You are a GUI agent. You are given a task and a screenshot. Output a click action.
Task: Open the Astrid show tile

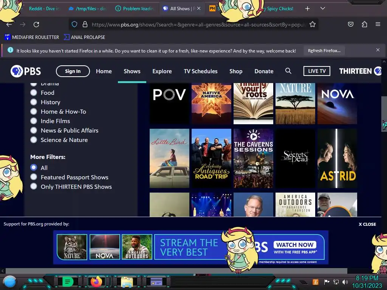coord(337,158)
